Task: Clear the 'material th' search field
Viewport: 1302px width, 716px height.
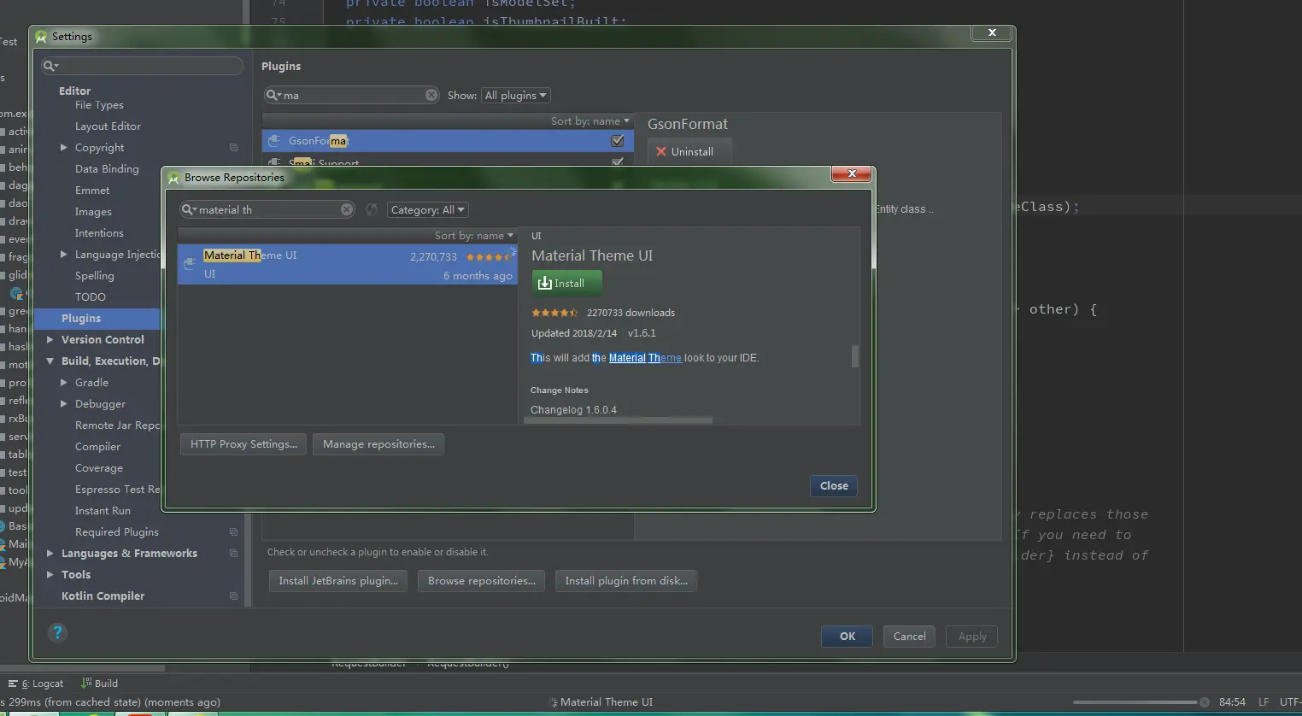Action: (x=346, y=209)
